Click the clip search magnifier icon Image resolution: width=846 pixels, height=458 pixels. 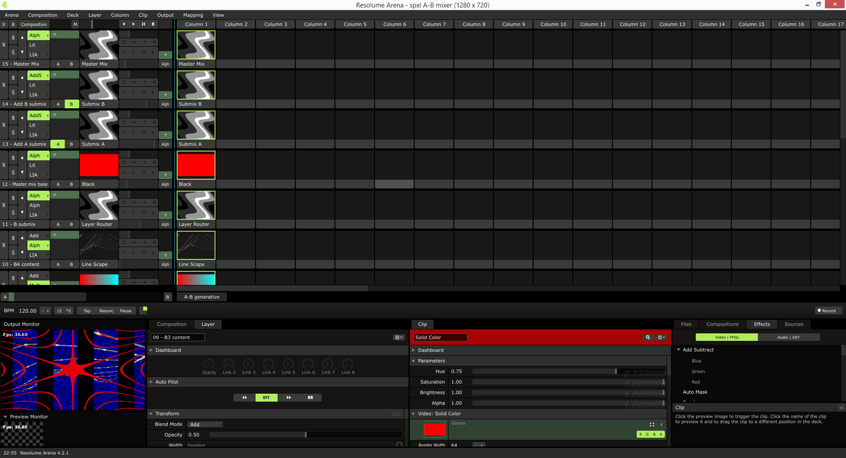648,337
